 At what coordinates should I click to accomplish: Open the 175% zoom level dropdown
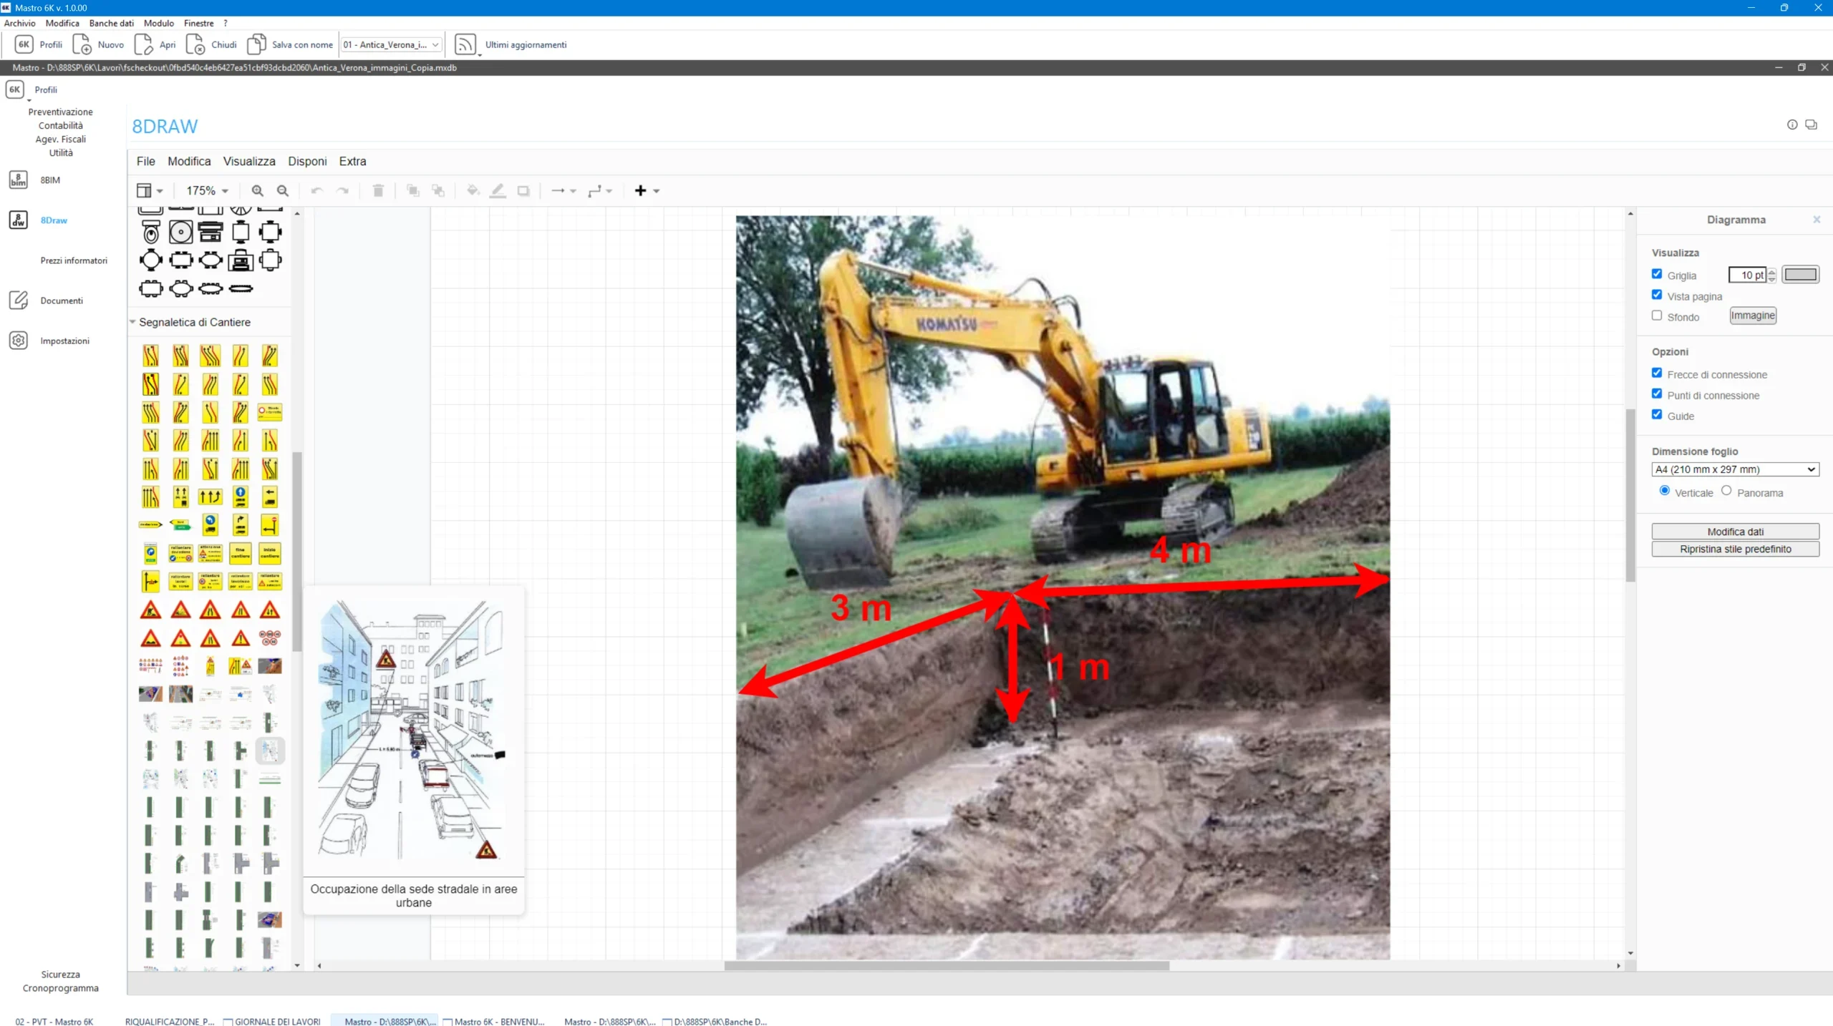tap(207, 190)
